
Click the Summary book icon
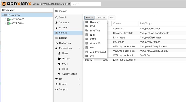(x=56, y=22)
